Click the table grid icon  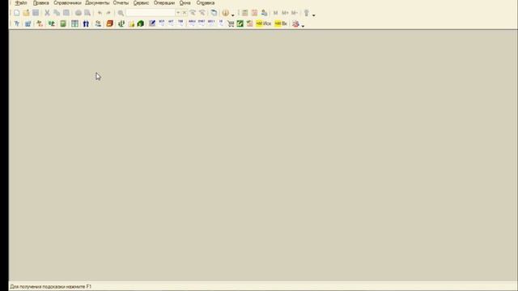click(x=75, y=23)
